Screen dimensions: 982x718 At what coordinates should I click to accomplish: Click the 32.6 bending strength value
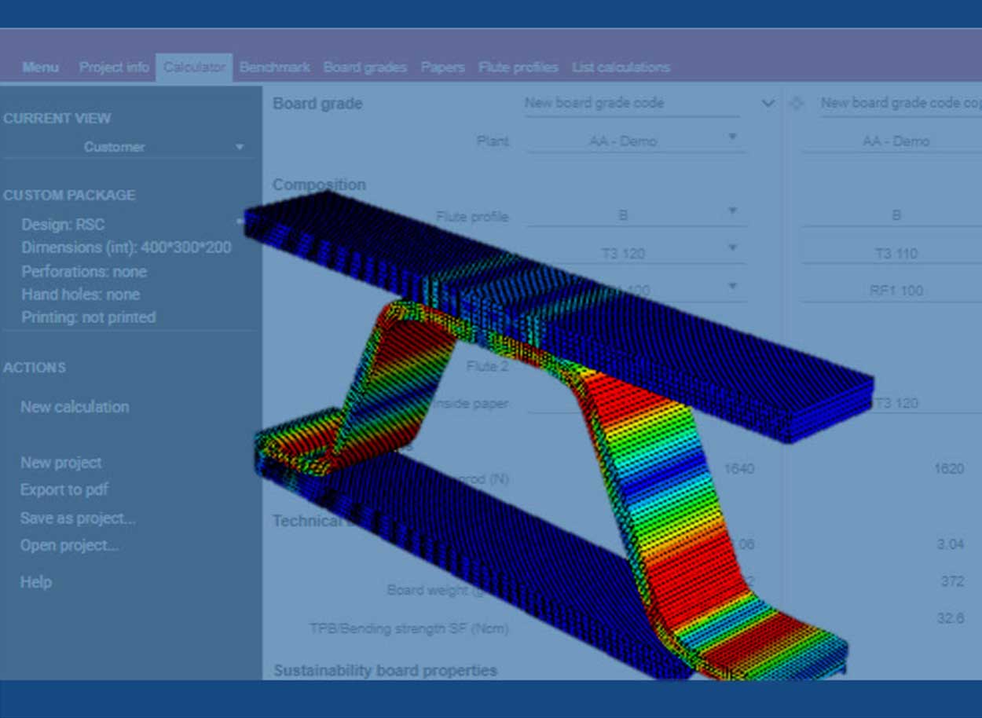(x=951, y=619)
